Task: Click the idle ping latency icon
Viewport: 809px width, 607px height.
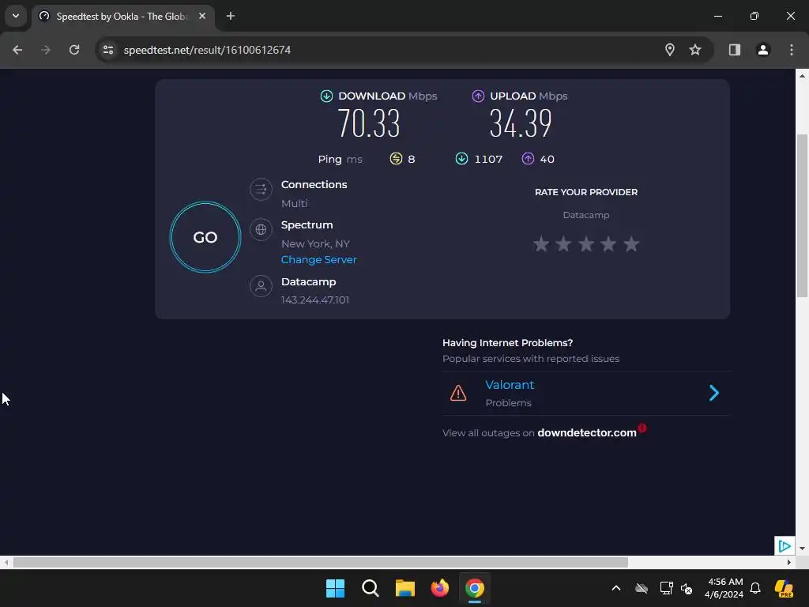Action: (396, 158)
